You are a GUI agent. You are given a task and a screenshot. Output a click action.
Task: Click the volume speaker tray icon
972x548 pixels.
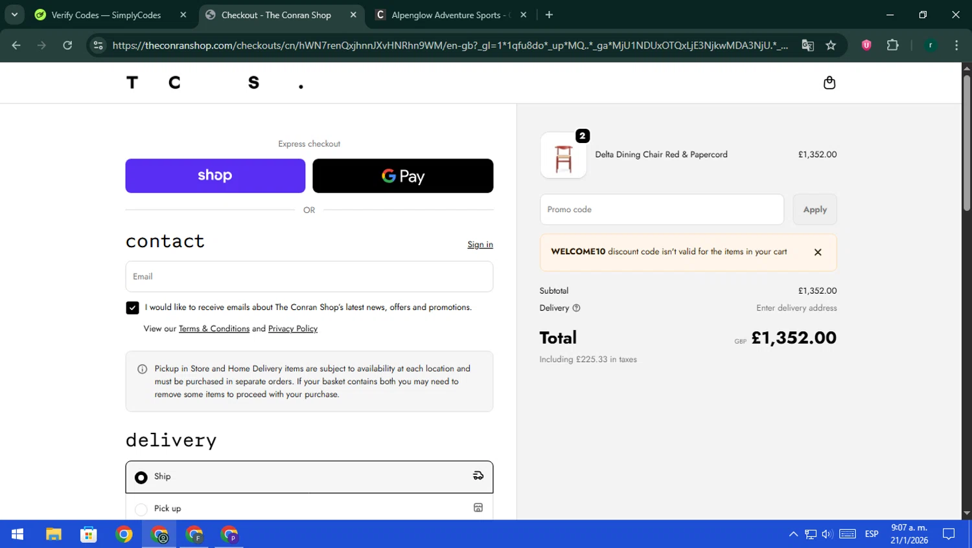pyautogui.click(x=827, y=534)
